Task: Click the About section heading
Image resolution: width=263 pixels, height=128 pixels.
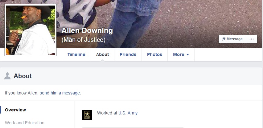Action: point(23,76)
